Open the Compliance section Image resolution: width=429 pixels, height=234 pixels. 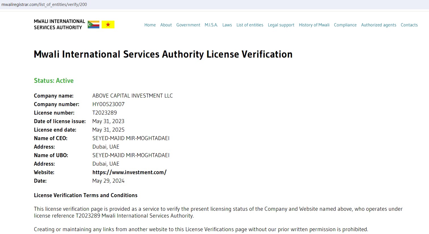pyautogui.click(x=345, y=25)
